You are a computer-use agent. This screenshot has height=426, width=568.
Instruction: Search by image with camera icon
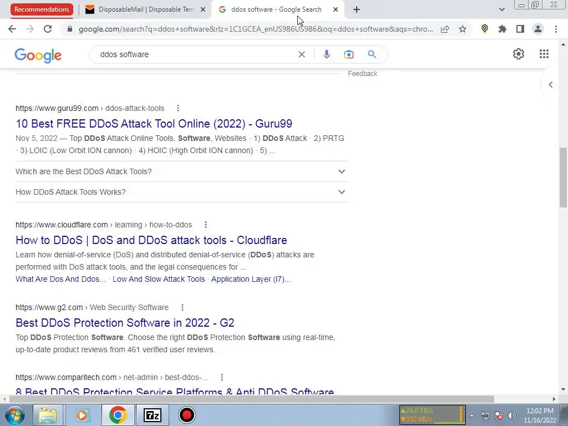349,54
